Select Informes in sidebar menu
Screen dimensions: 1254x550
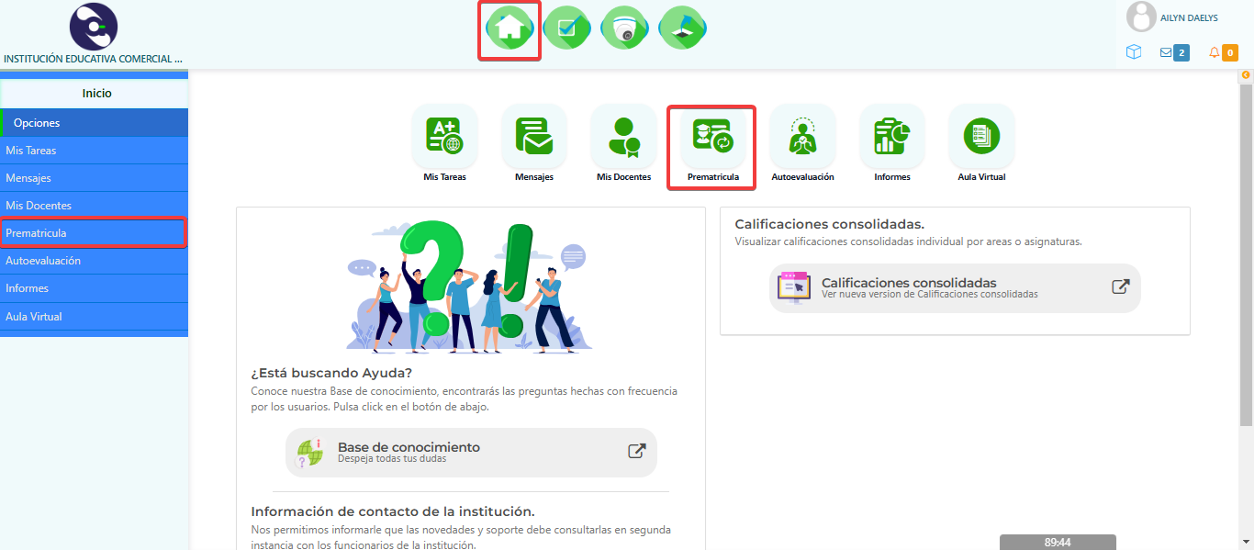(x=95, y=288)
